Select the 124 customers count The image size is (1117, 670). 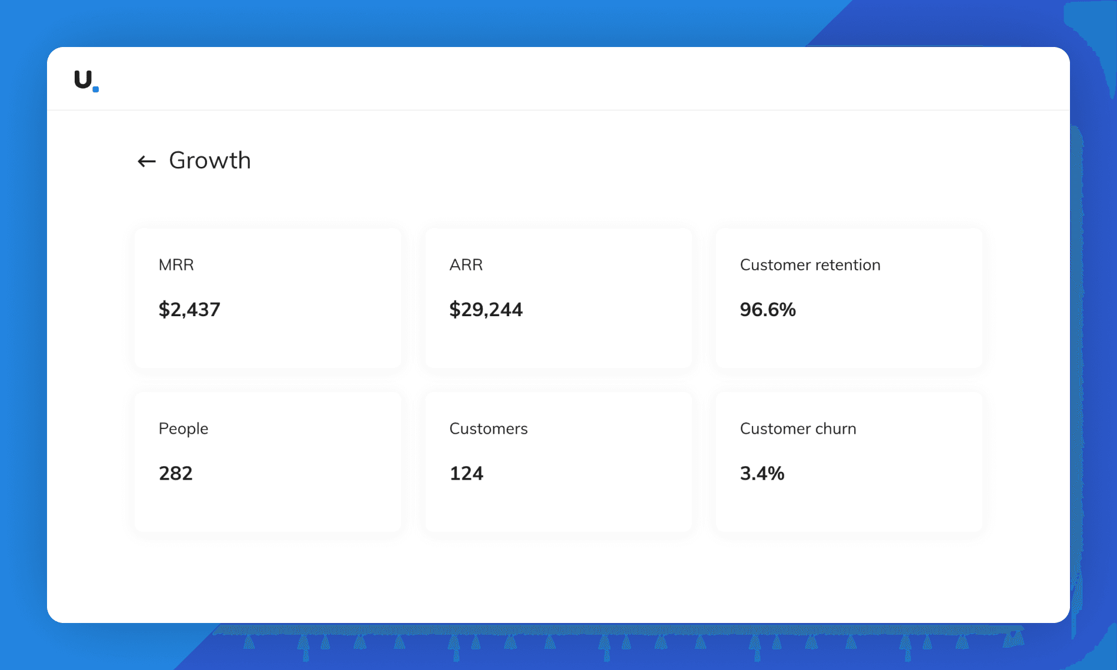click(466, 473)
